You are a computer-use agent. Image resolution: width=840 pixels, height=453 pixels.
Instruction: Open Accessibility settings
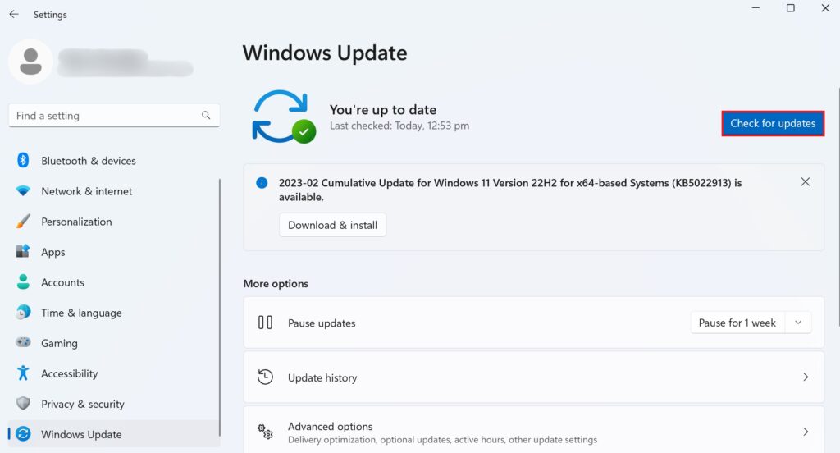pos(113,373)
